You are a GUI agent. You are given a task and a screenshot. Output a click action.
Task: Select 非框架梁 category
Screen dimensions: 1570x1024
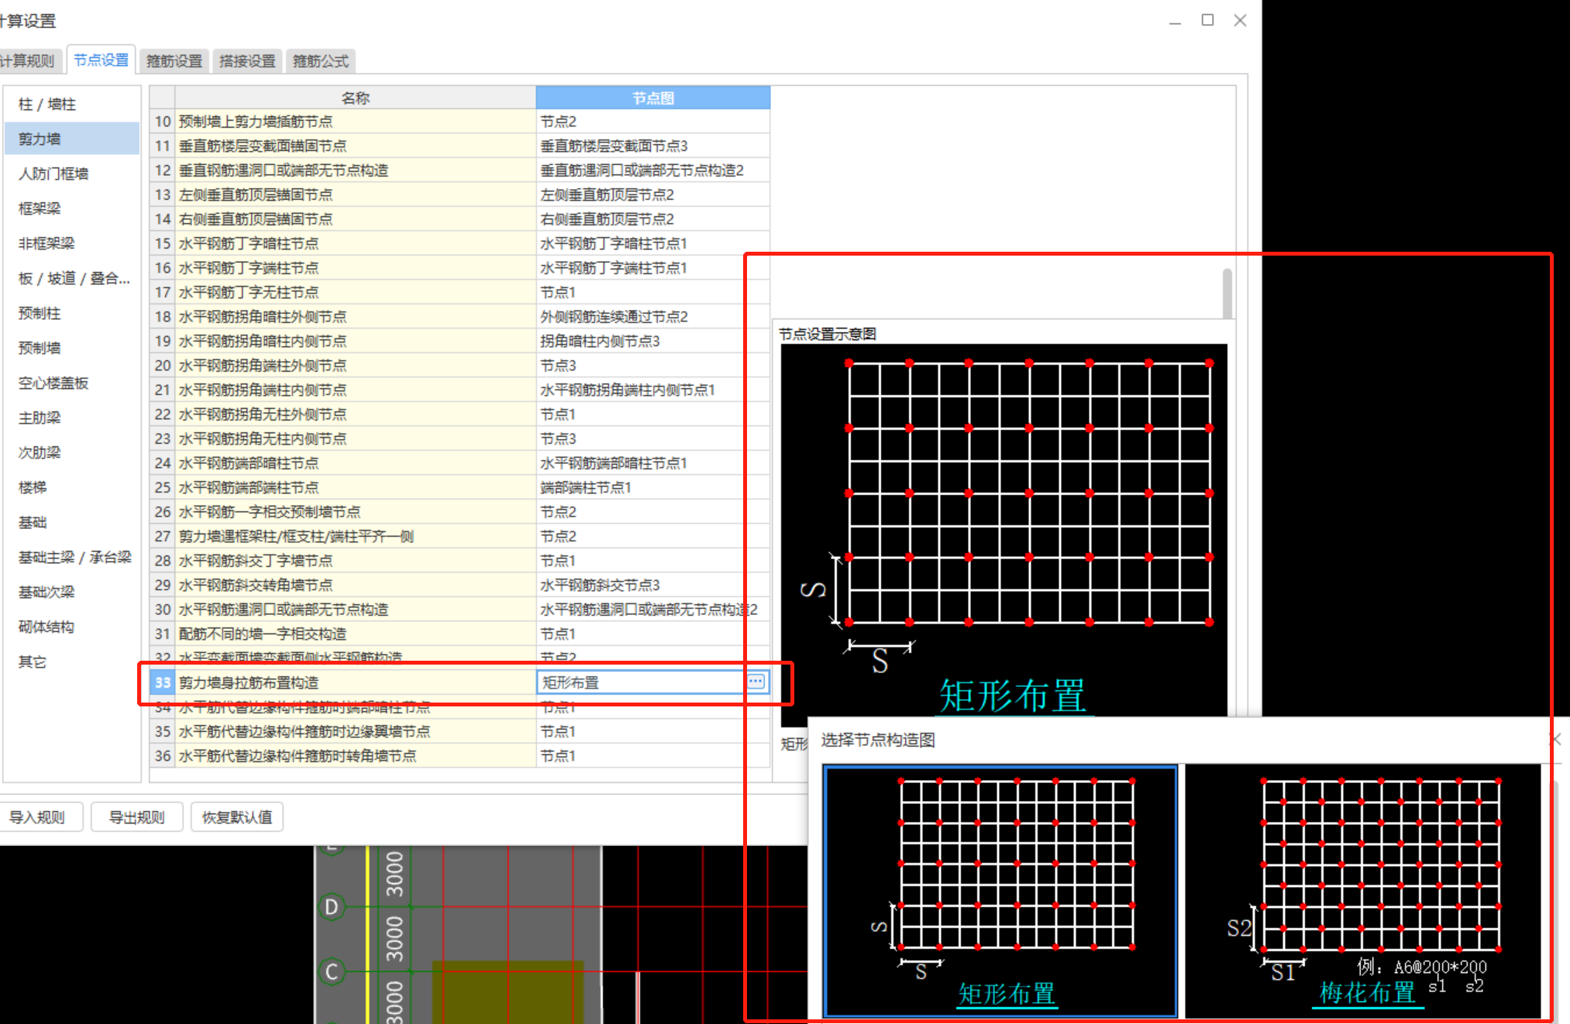tap(71, 243)
